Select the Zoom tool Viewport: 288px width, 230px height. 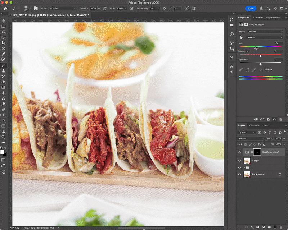(x=3, y=137)
